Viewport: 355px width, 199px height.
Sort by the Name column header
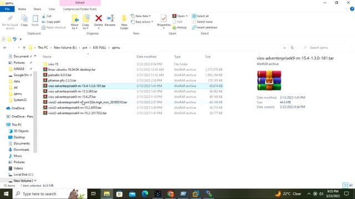click(x=47, y=56)
